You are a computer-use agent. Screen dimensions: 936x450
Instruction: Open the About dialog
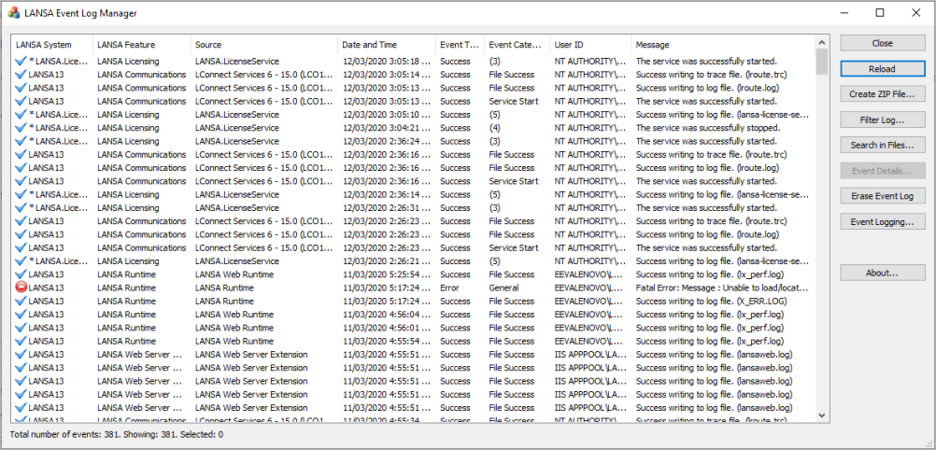[882, 273]
